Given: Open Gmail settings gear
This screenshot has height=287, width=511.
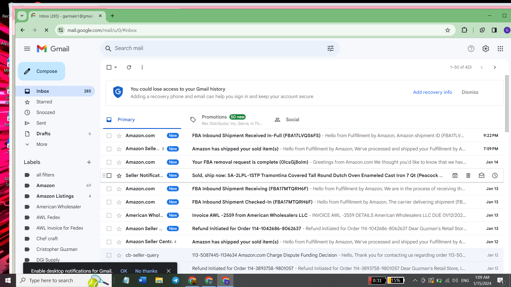Looking at the screenshot, I should [485, 49].
